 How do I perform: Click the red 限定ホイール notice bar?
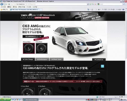coord(62,82)
